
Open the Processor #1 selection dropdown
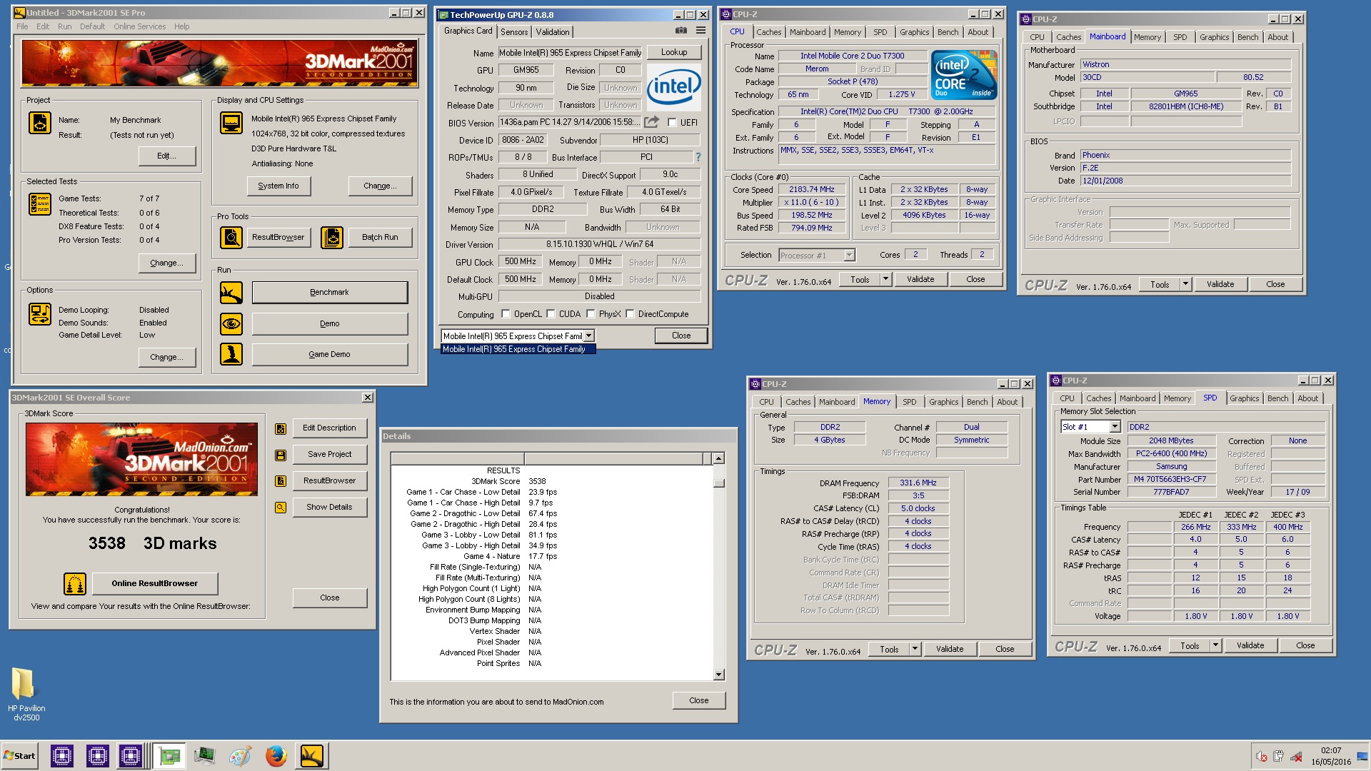pyautogui.click(x=849, y=256)
